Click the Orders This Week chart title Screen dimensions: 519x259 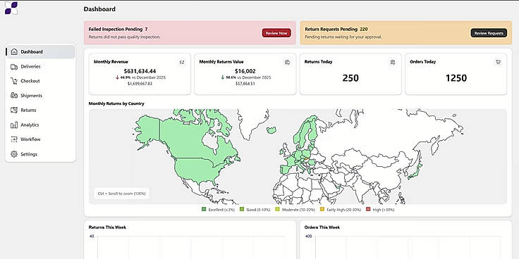[322, 227]
